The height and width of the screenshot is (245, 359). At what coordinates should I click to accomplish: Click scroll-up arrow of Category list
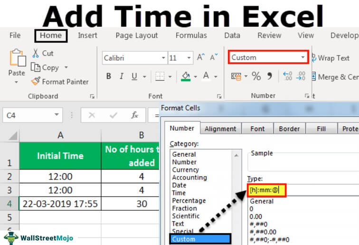pyautogui.click(x=236, y=155)
